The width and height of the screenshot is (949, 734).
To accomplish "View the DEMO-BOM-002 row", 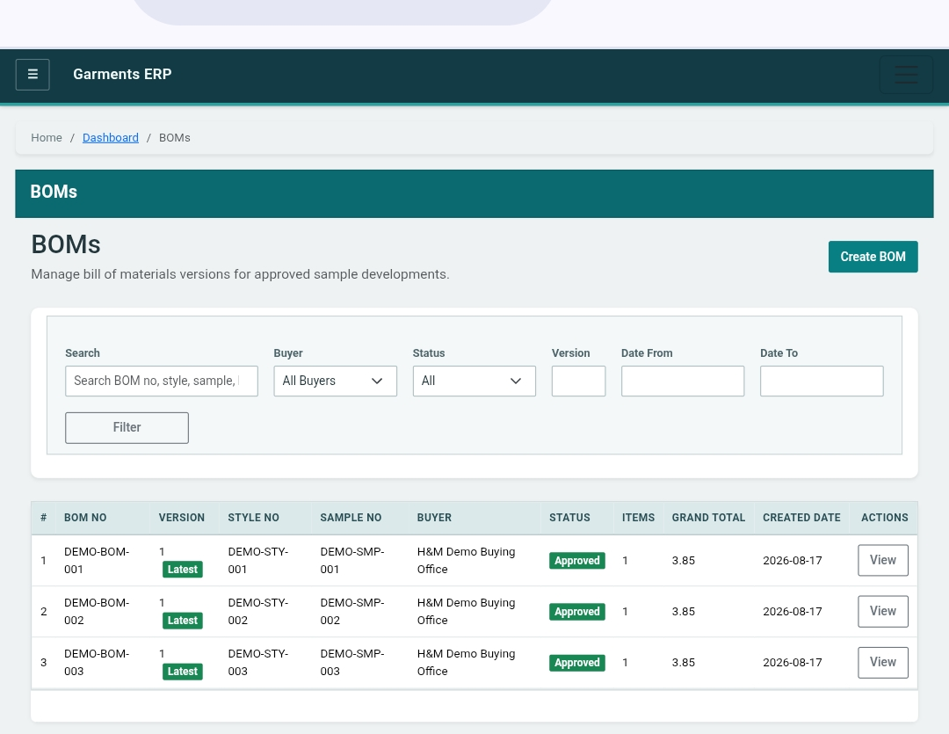I will tap(882, 611).
